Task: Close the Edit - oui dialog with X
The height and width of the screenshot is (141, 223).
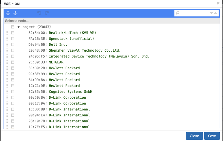Action: pos(218,3)
